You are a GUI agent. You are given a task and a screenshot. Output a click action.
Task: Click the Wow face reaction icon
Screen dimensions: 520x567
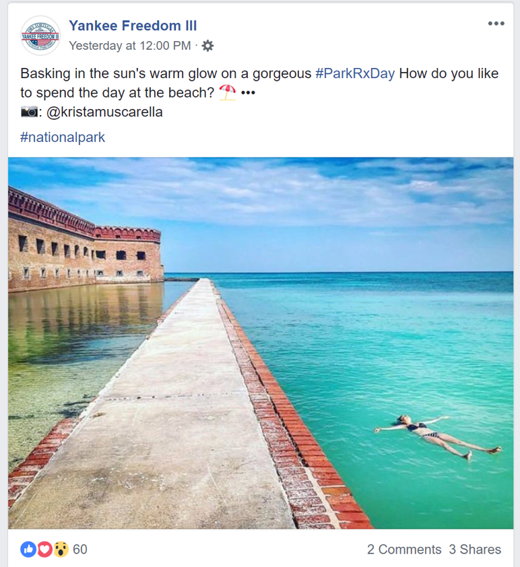(x=61, y=550)
